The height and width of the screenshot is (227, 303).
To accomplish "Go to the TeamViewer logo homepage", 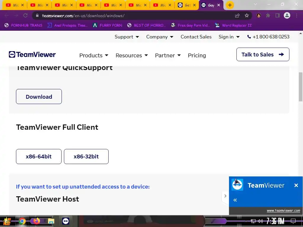I will pyautogui.click(x=32, y=54).
